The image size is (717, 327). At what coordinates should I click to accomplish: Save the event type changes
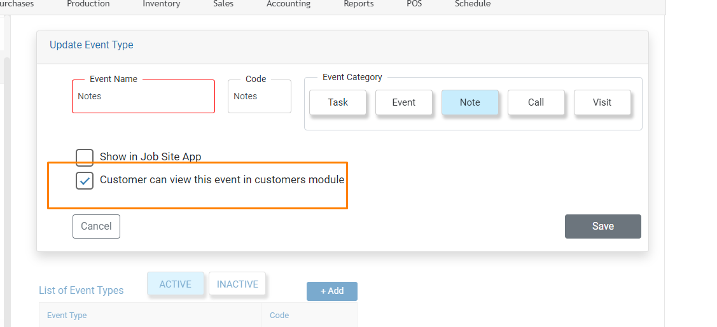click(602, 226)
